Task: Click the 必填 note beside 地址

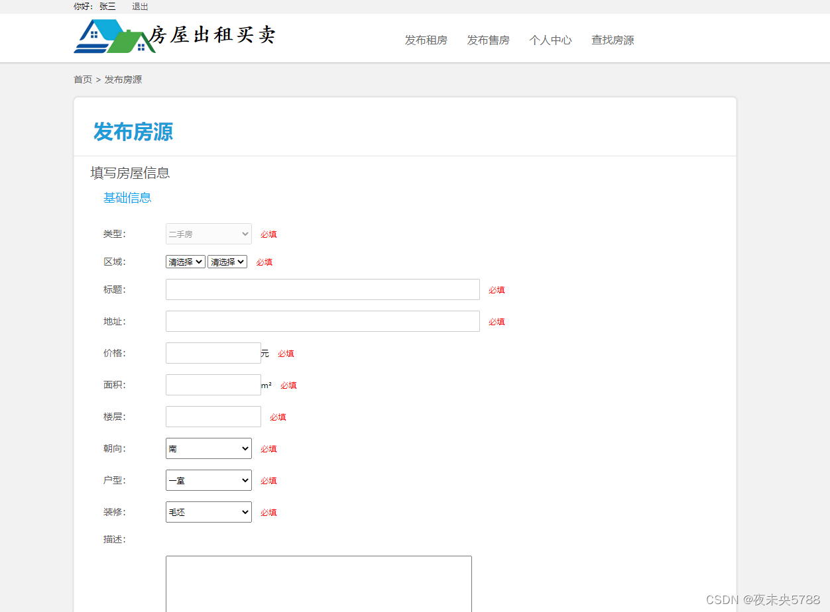Action: 497,322
